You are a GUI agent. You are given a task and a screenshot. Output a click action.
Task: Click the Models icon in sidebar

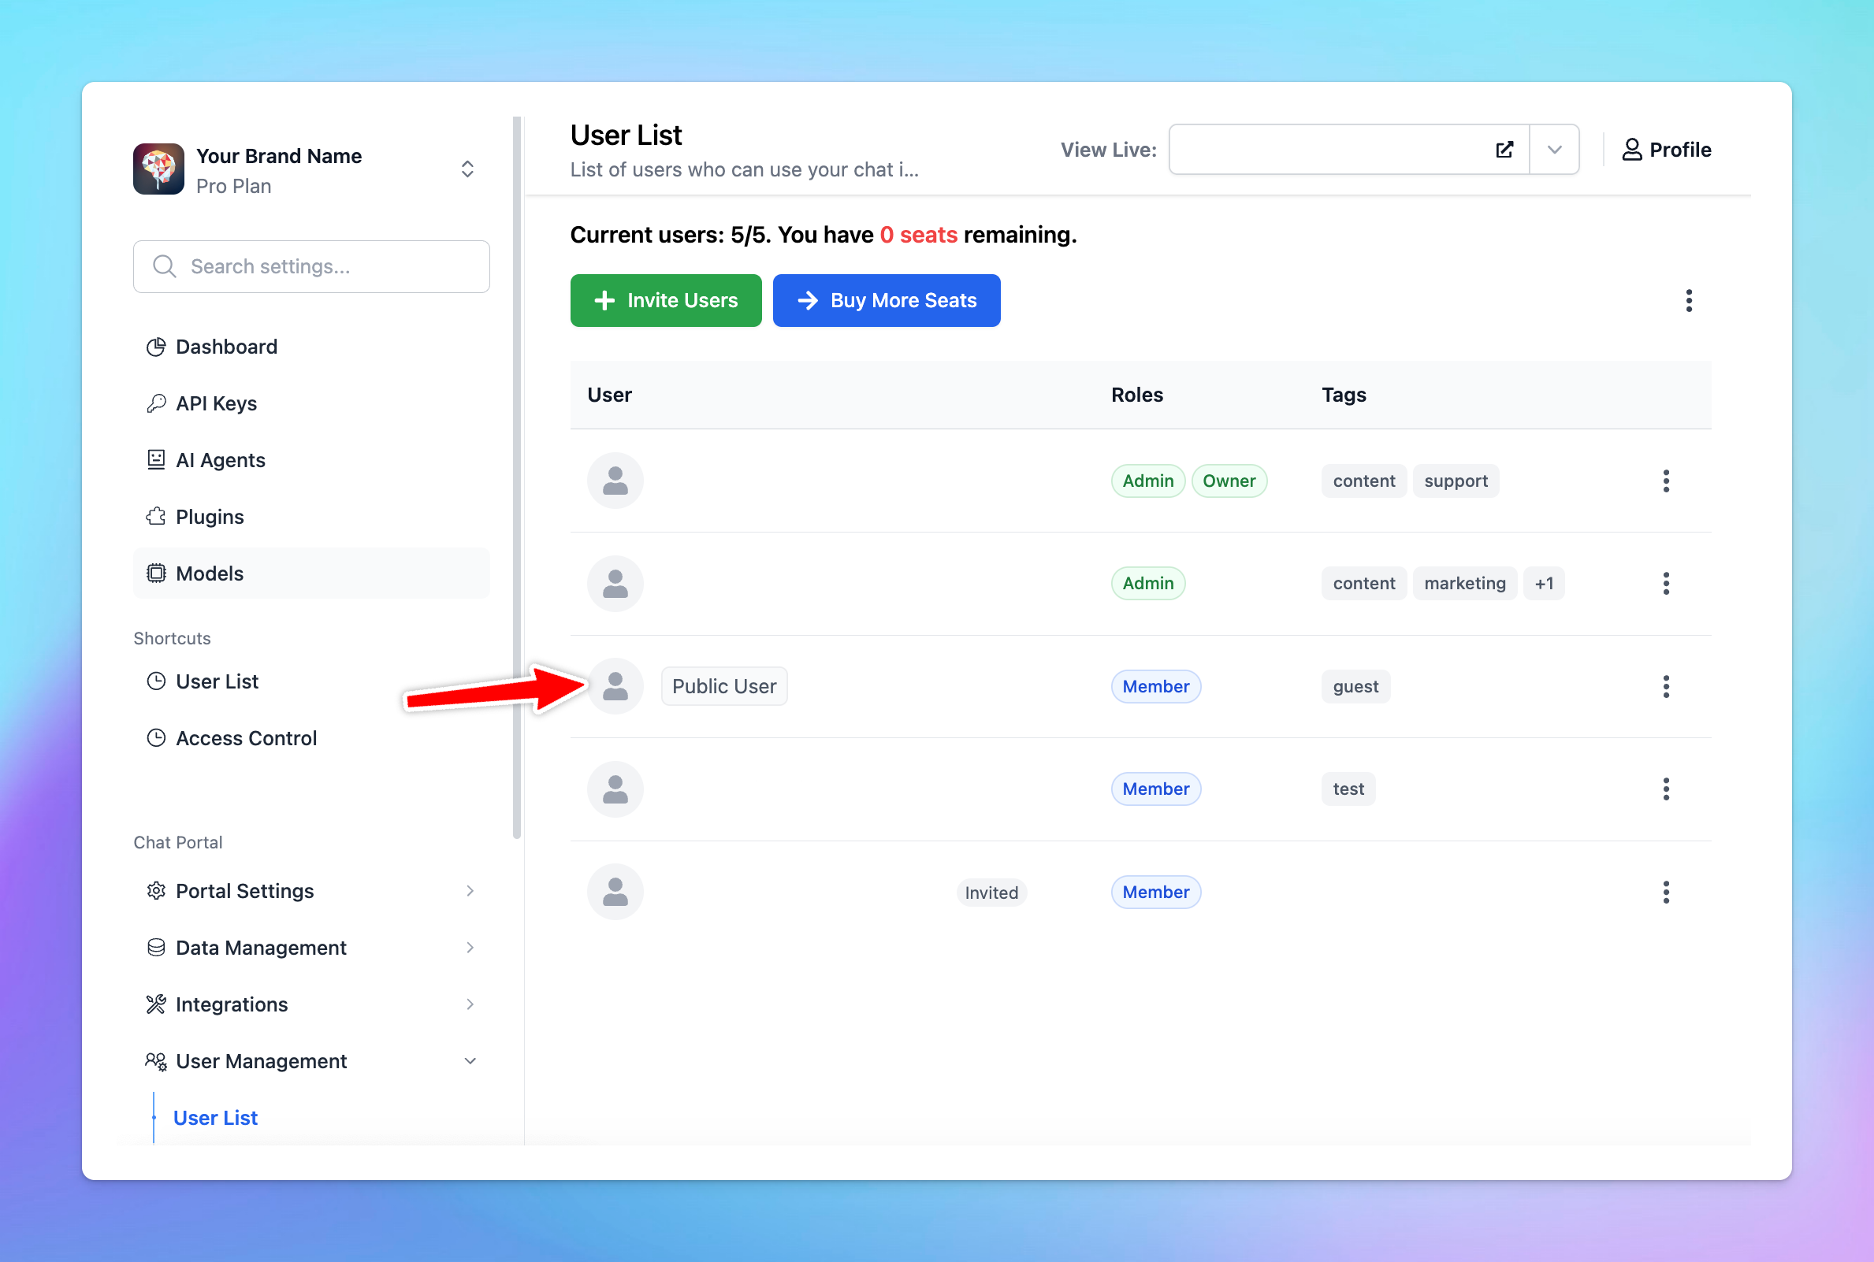coord(154,573)
